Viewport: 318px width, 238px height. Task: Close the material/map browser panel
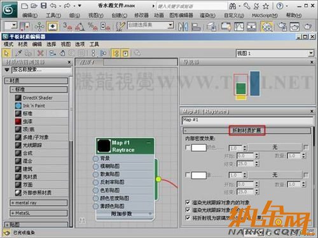click(69, 62)
